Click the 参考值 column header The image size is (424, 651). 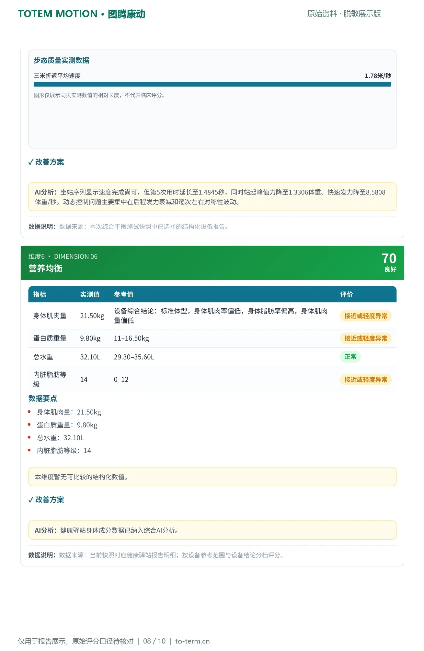tap(124, 294)
